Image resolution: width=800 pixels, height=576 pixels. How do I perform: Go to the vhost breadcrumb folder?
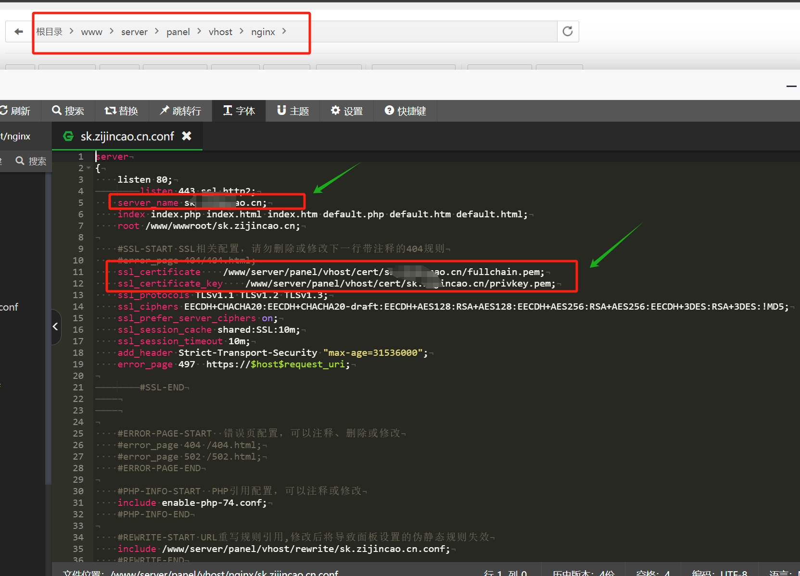(220, 32)
